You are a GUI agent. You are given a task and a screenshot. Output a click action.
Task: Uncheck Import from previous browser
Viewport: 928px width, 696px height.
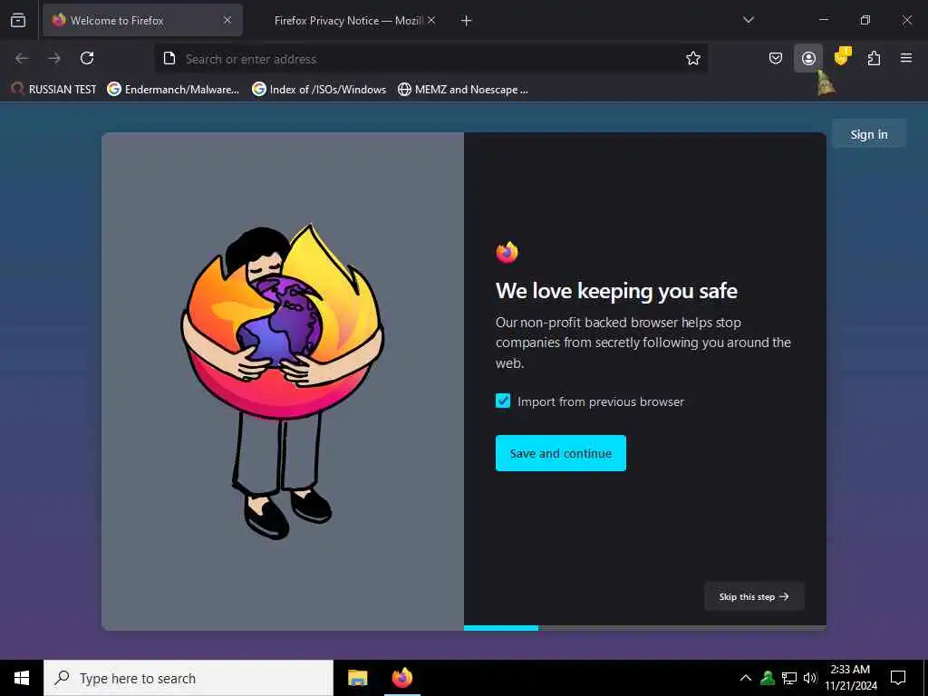click(x=503, y=401)
